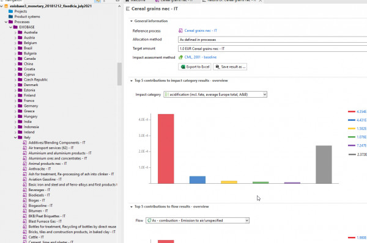This screenshot has width=367, height=243.
Task: Select Biogasoline - IT process
Action: pos(40,206)
